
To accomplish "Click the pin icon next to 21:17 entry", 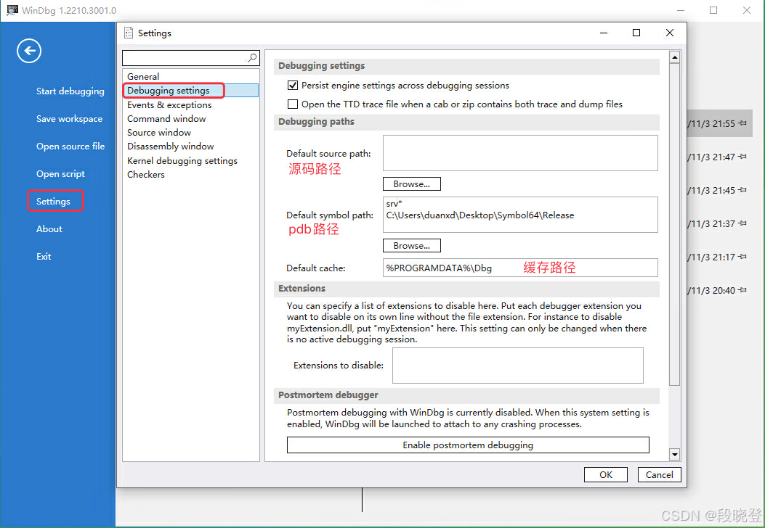I will click(x=742, y=257).
